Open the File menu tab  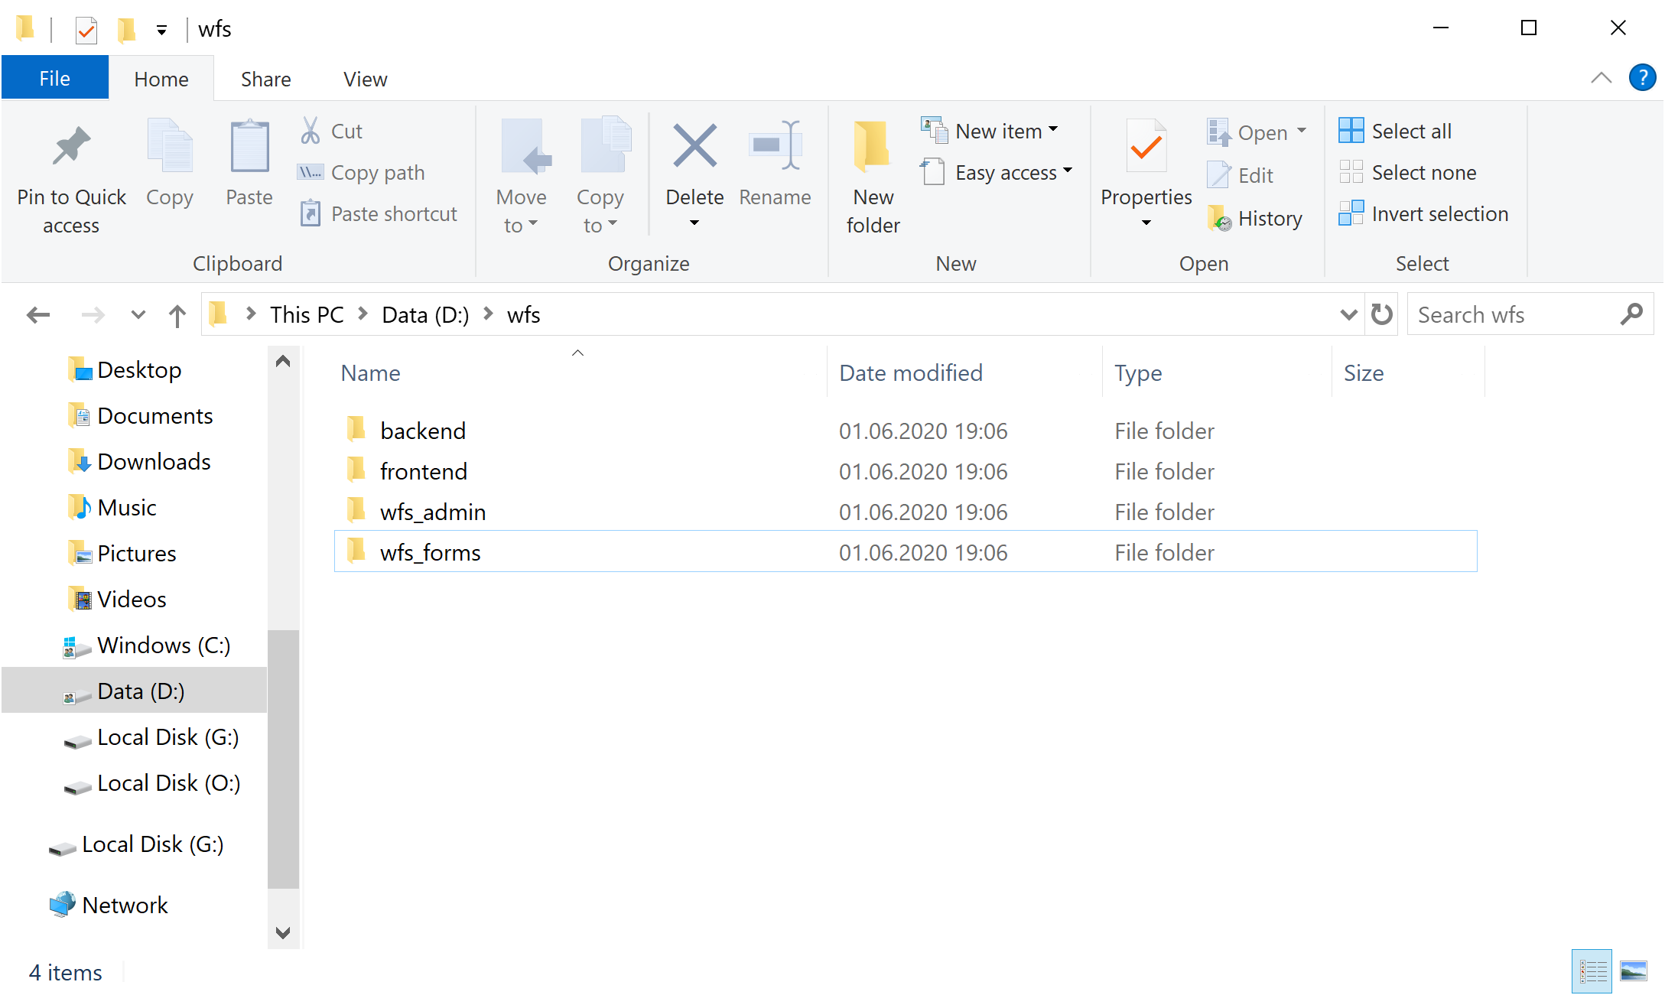pyautogui.click(x=55, y=78)
